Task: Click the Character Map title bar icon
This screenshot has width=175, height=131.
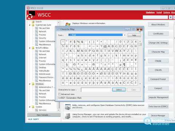Action: click(58, 29)
